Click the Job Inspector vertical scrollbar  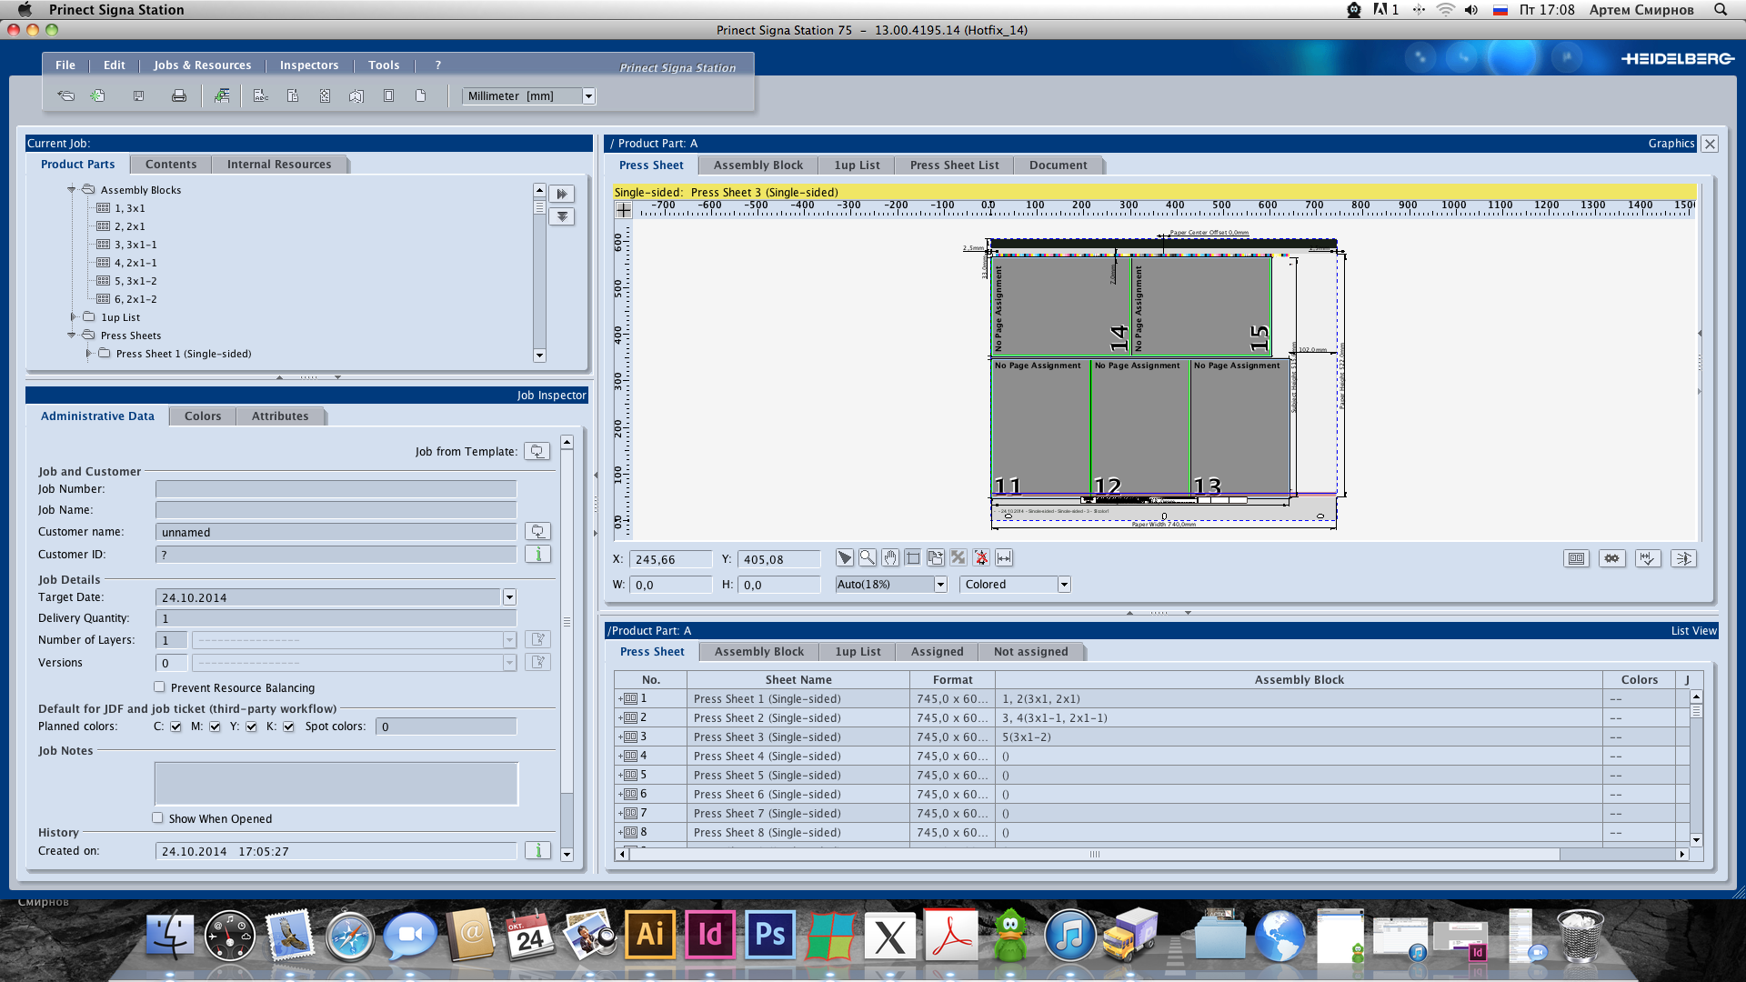(x=567, y=650)
